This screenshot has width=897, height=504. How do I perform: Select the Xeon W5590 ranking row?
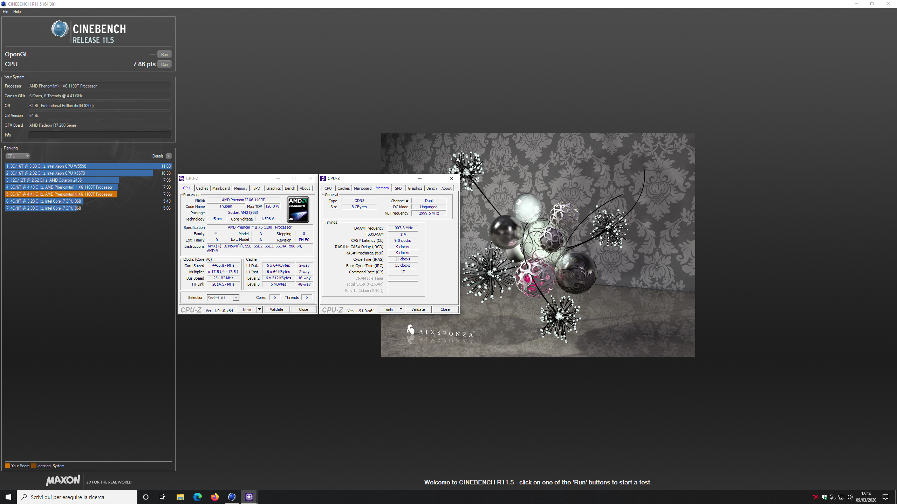88,166
